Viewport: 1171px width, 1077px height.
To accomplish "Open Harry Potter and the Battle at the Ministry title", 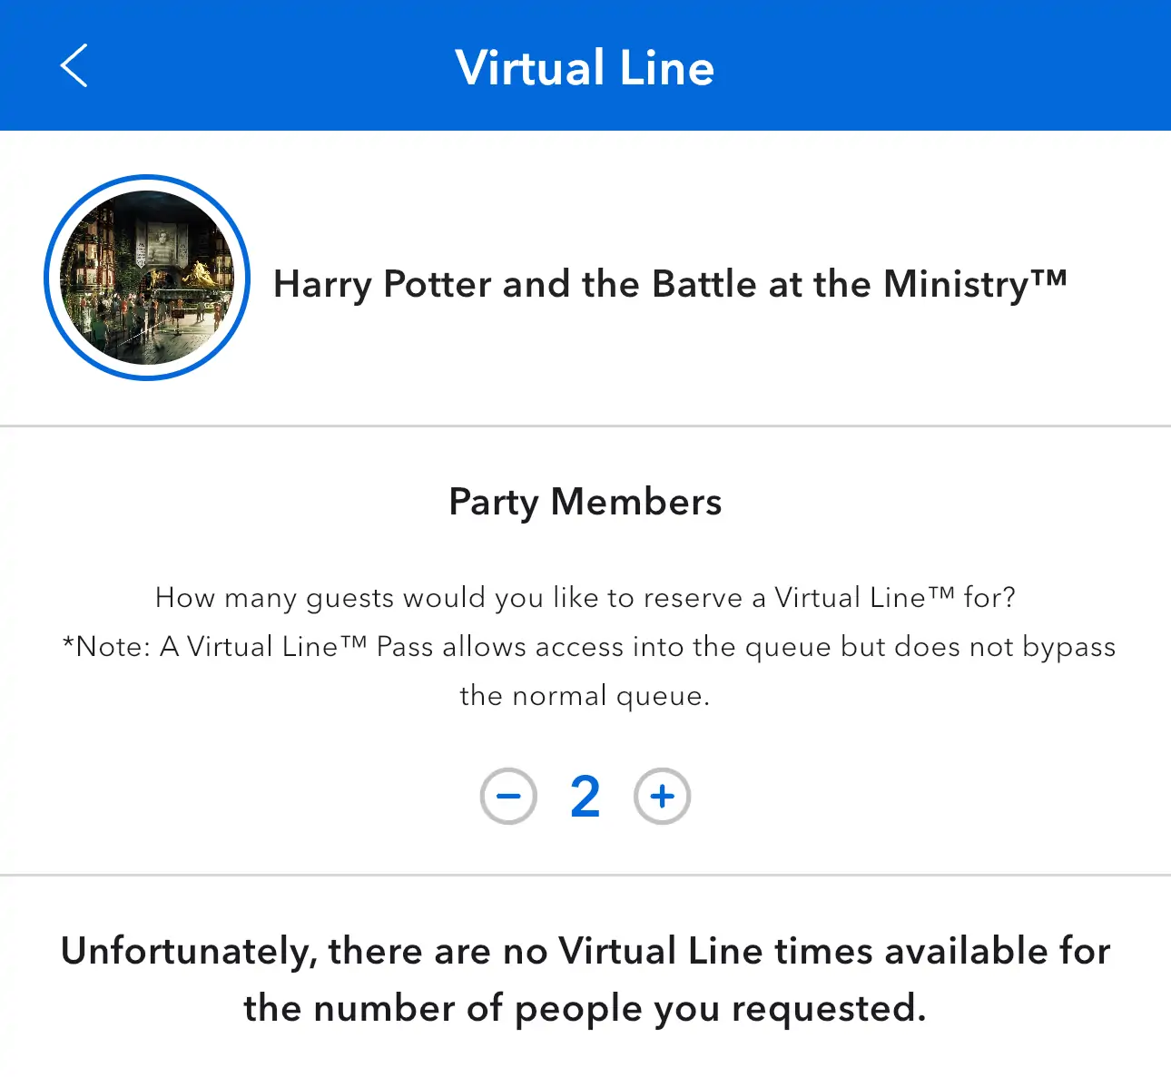I will (670, 284).
